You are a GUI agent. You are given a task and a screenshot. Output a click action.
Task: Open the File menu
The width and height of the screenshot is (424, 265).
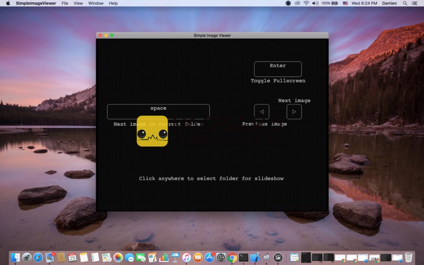pyautogui.click(x=65, y=3)
